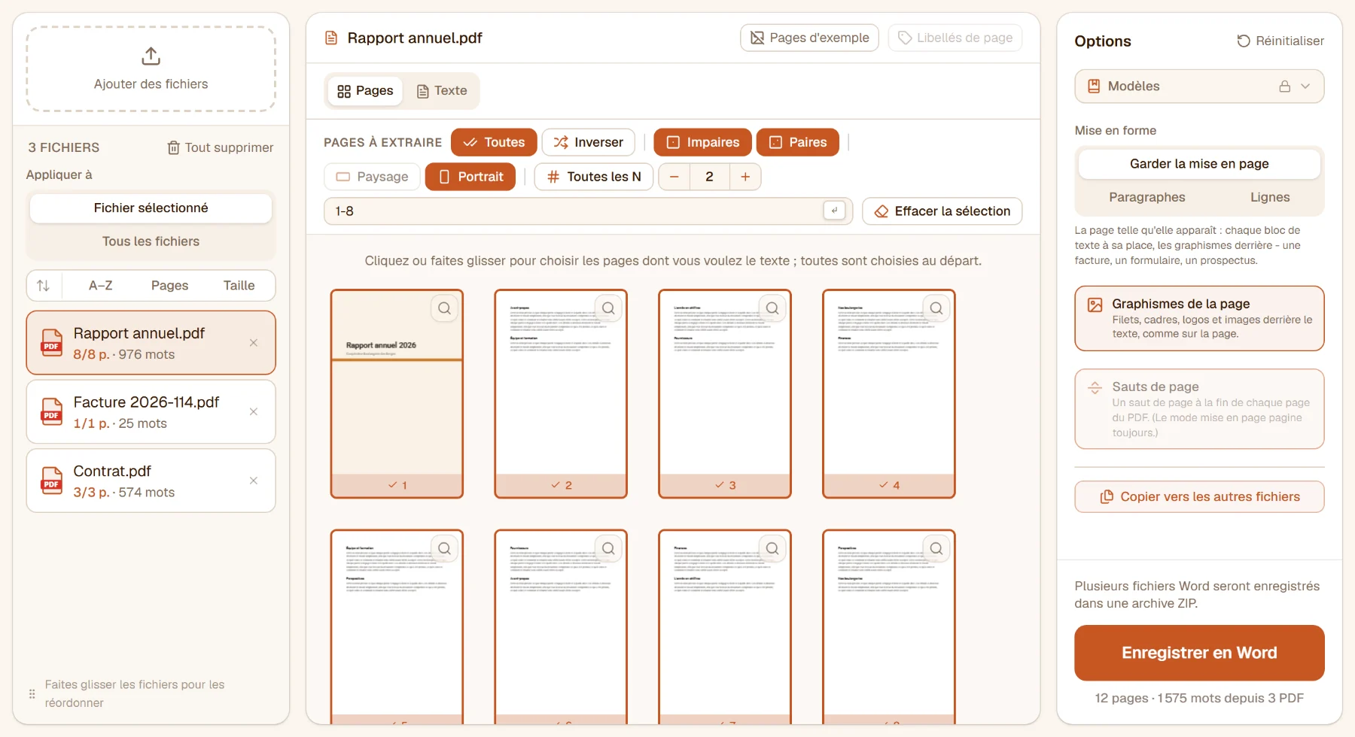Select Garder la mise en page

click(1199, 164)
